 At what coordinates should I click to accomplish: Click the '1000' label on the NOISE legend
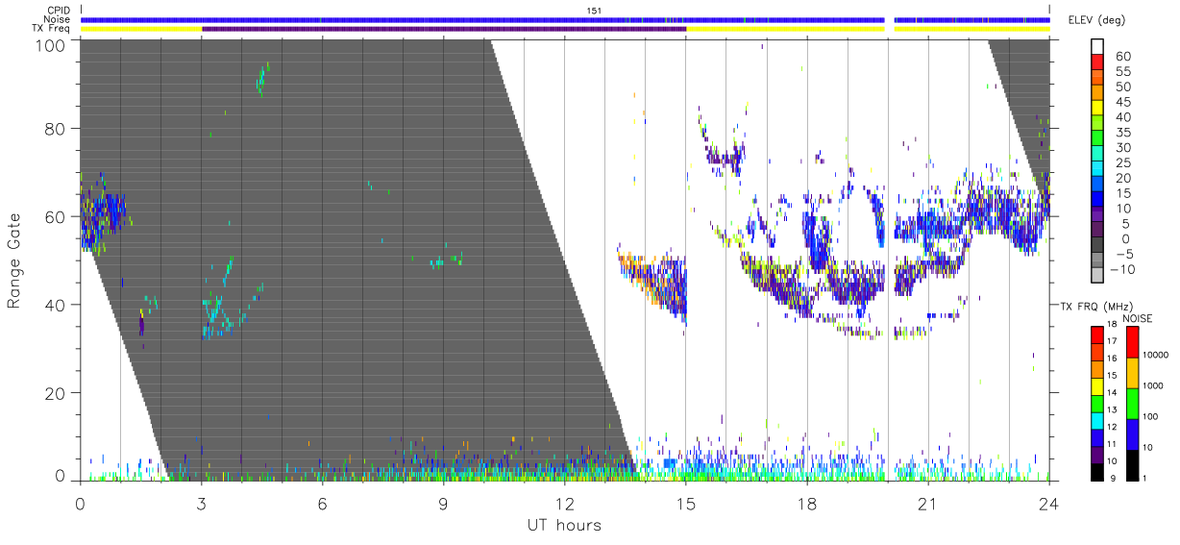point(1153,385)
